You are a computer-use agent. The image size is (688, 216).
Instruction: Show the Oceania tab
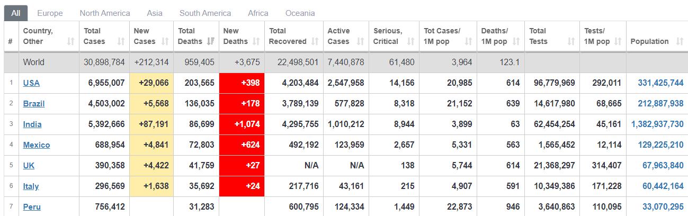click(300, 13)
